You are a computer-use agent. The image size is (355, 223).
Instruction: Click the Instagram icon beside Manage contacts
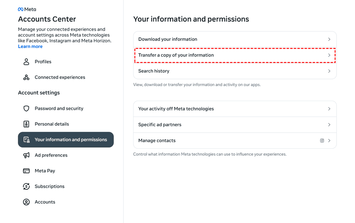[x=322, y=141]
